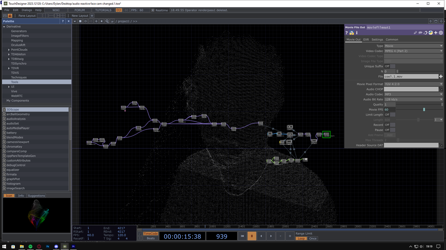Open the Audio Bit Rate dropdown
The height and width of the screenshot is (250, 446).
(x=413, y=99)
